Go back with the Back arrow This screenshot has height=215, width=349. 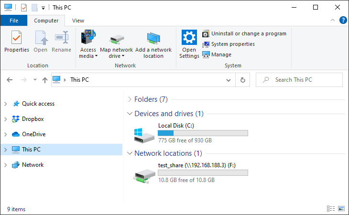pos(10,80)
